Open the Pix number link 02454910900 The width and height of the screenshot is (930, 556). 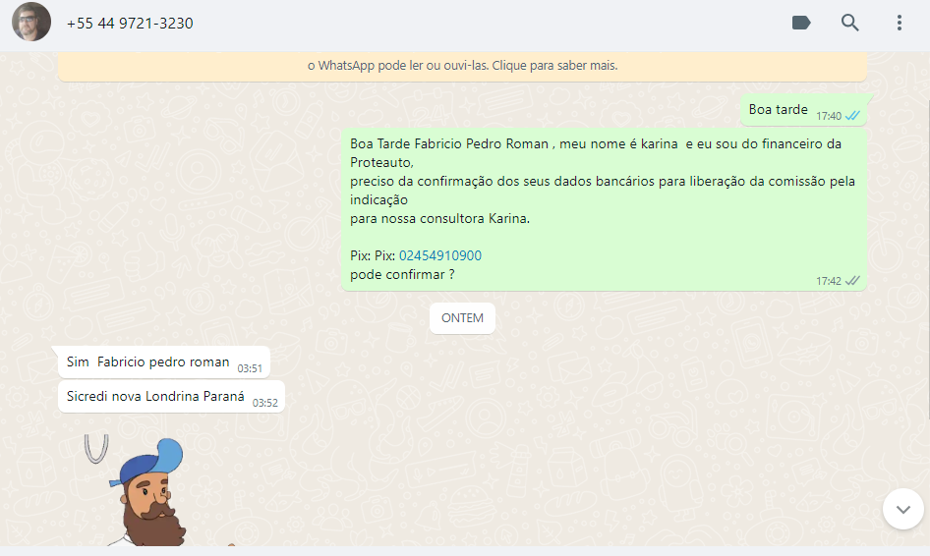tap(440, 255)
